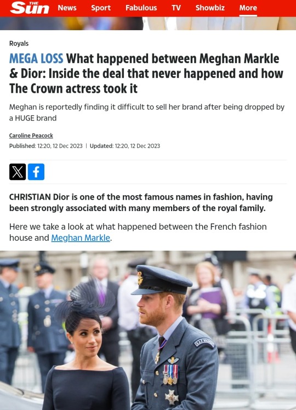Click the MEGA LOSS kicker text

[36, 59]
